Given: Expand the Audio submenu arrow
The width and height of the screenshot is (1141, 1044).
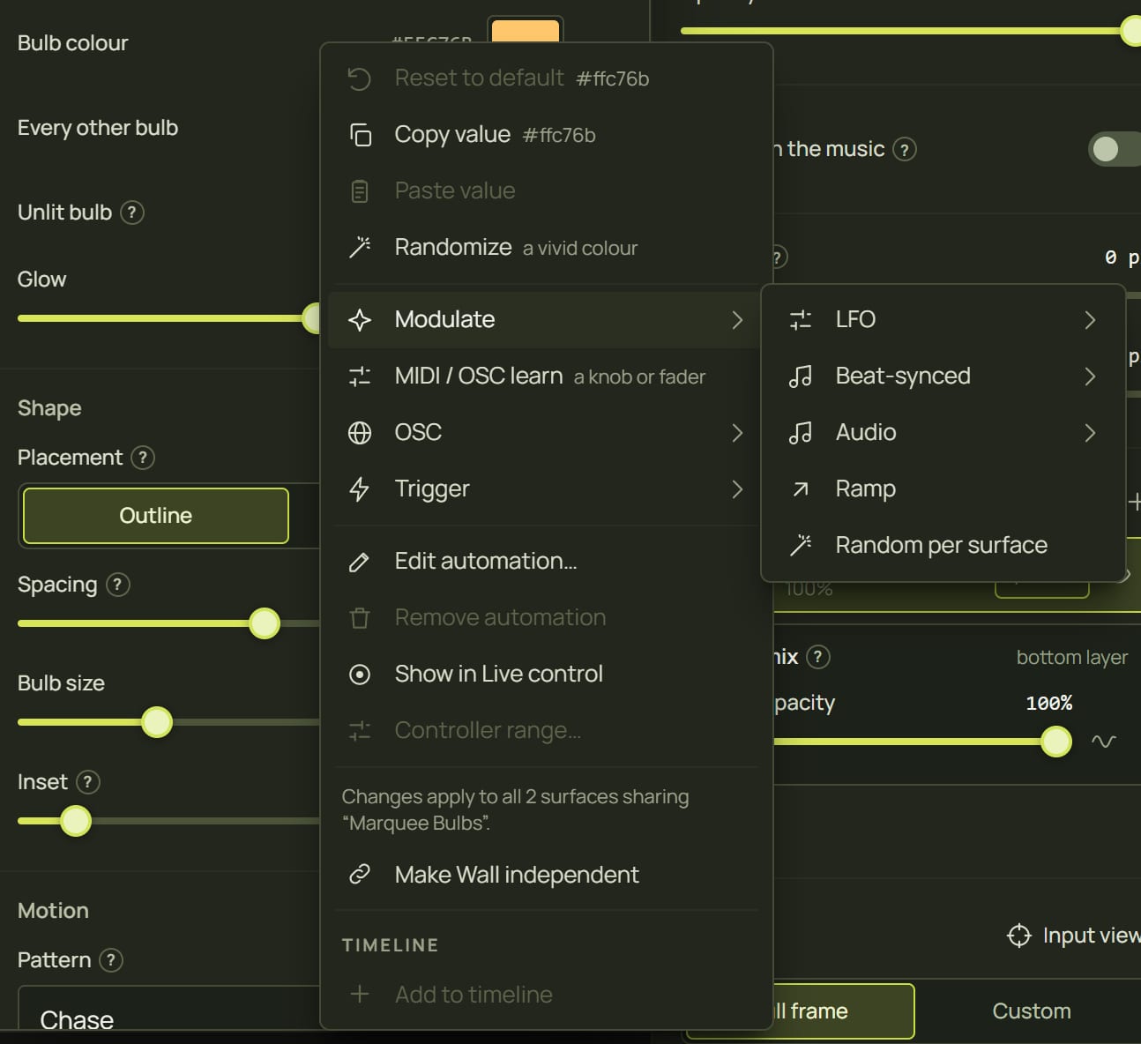Looking at the screenshot, I should tap(1091, 433).
